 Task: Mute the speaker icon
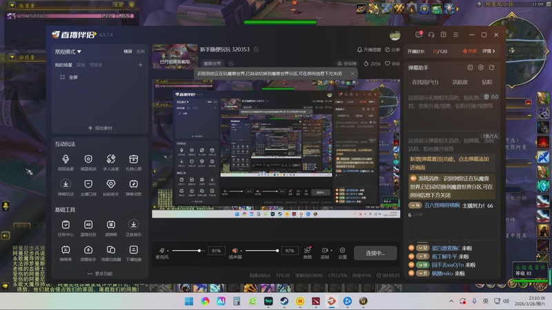(235, 250)
